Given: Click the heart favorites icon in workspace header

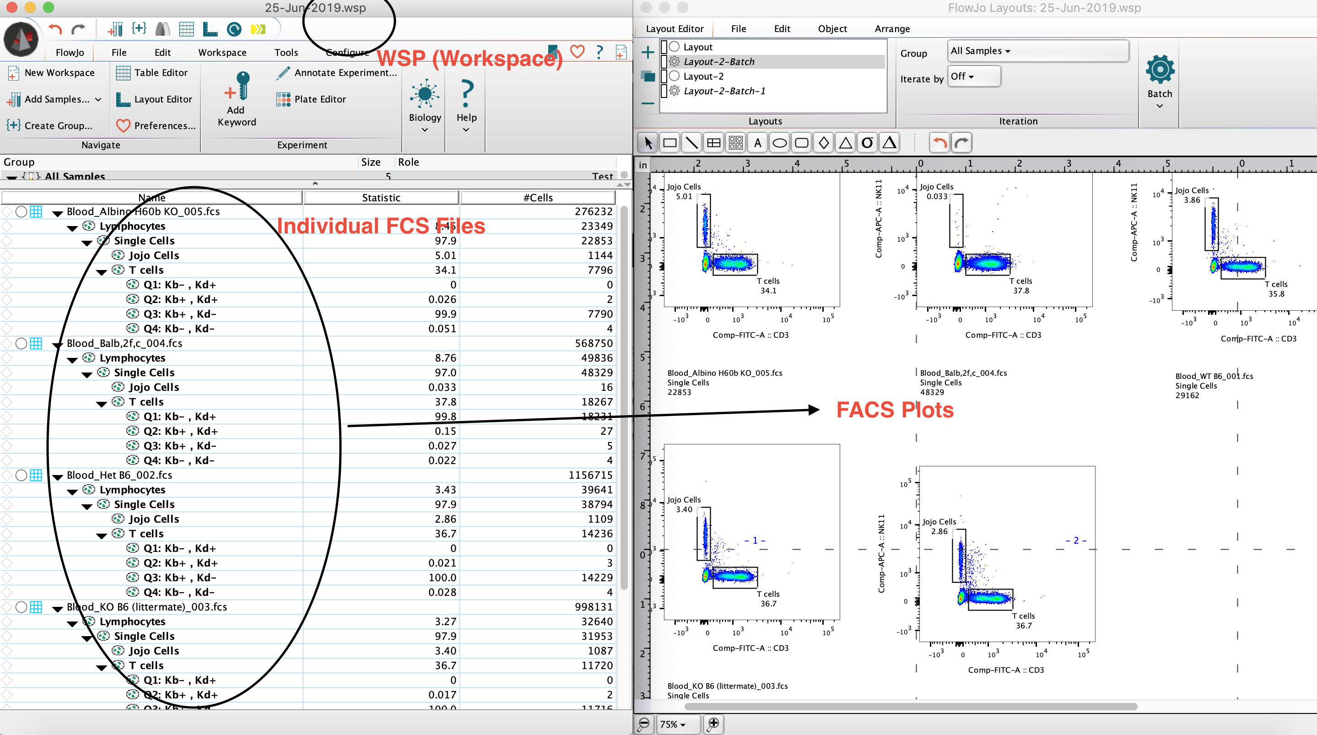Looking at the screenshot, I should point(577,51).
